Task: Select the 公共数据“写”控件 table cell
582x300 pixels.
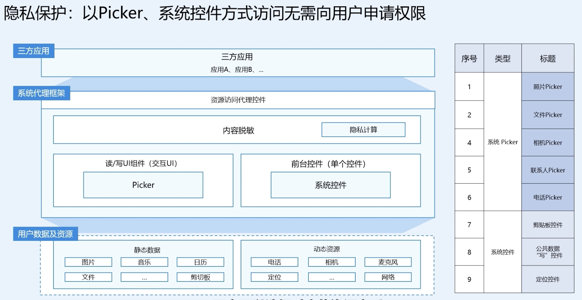Action: (x=548, y=252)
